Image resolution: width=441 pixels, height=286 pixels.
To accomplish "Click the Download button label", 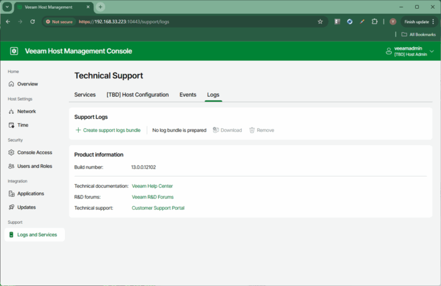I will 231,130.
